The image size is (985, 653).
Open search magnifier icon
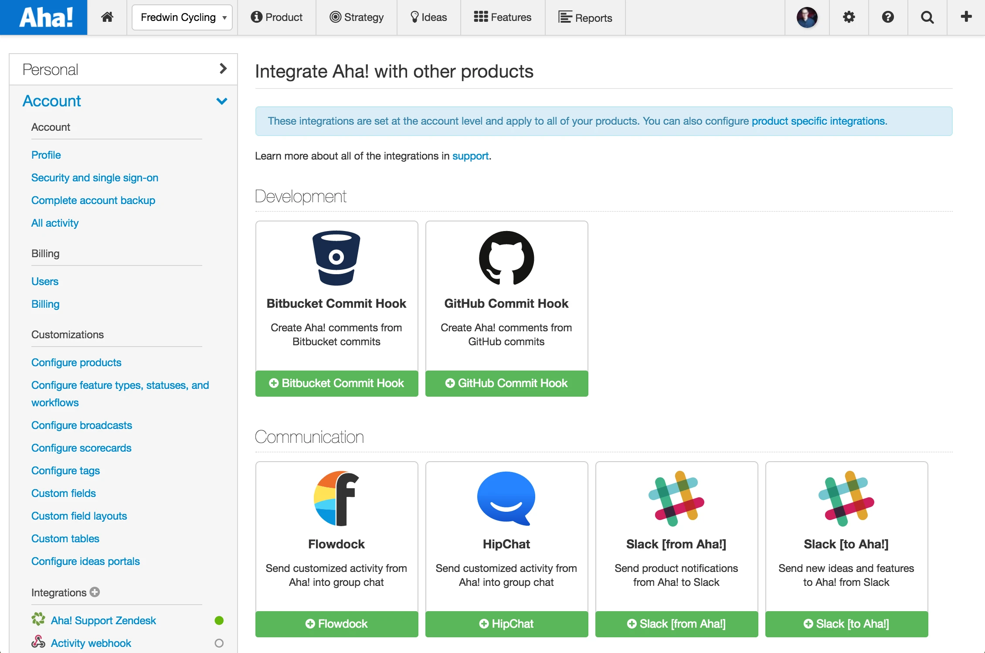coord(927,17)
